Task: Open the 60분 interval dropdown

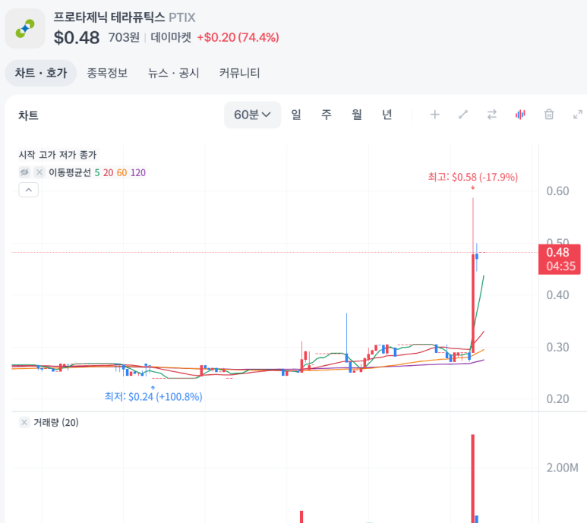Action: tap(252, 115)
